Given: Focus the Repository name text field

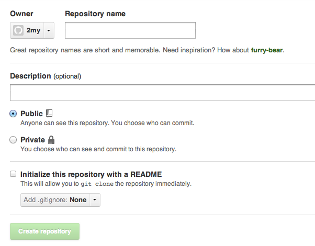Looking at the screenshot, I should tap(130, 30).
